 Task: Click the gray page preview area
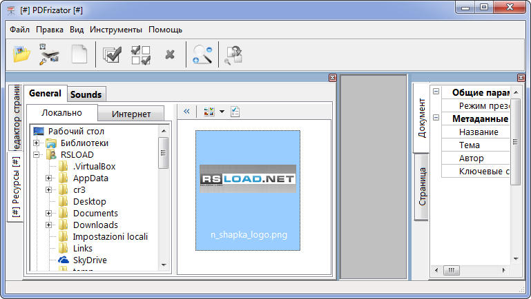374,176
